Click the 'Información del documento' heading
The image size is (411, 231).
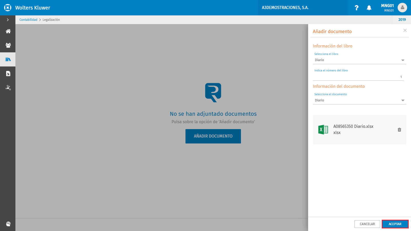point(339,86)
